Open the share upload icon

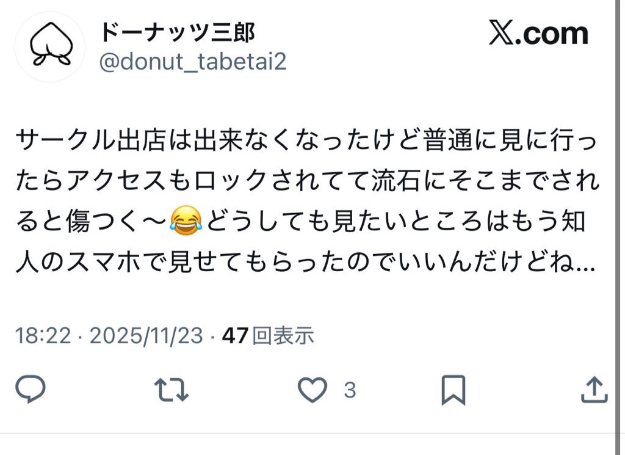pyautogui.click(x=594, y=390)
